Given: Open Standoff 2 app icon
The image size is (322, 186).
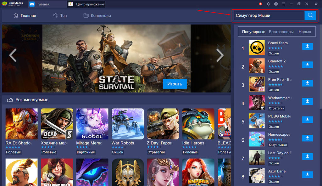Looking at the screenshot, I should coord(257,66).
